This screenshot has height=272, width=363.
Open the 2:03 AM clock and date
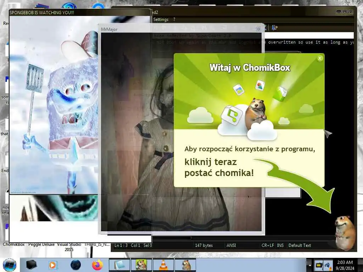[x=345, y=265]
